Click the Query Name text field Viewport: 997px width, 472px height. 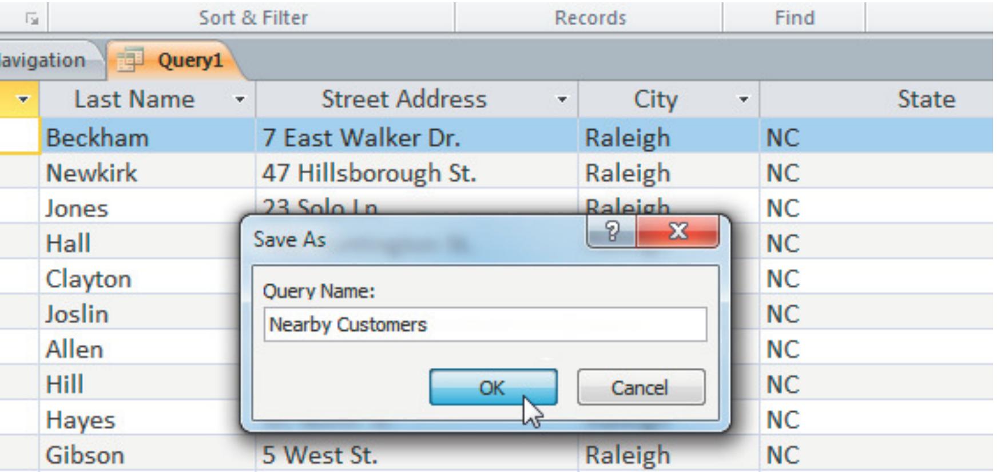pos(485,324)
